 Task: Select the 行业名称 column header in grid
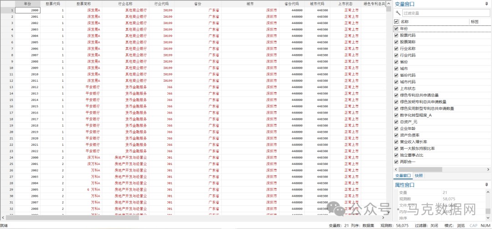pyautogui.click(x=126, y=4)
